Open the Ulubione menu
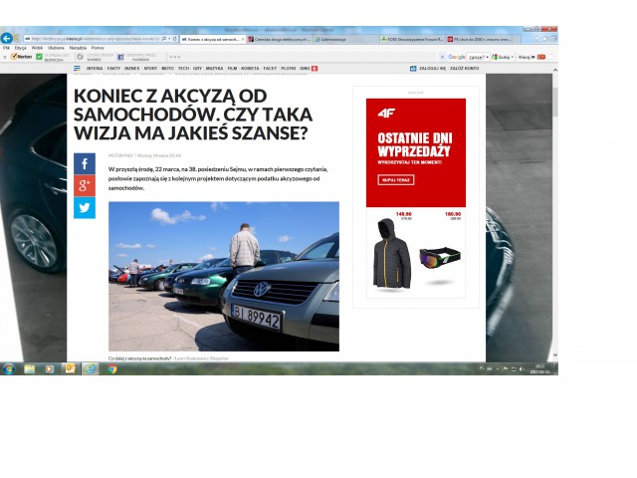 [x=56, y=47]
